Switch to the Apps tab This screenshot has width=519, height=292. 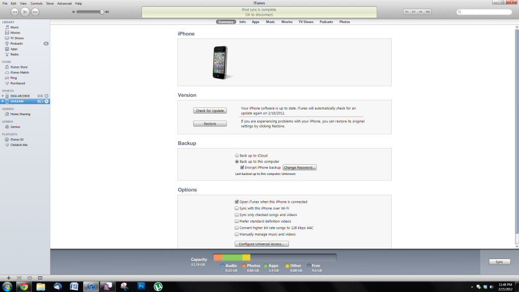pyautogui.click(x=255, y=22)
